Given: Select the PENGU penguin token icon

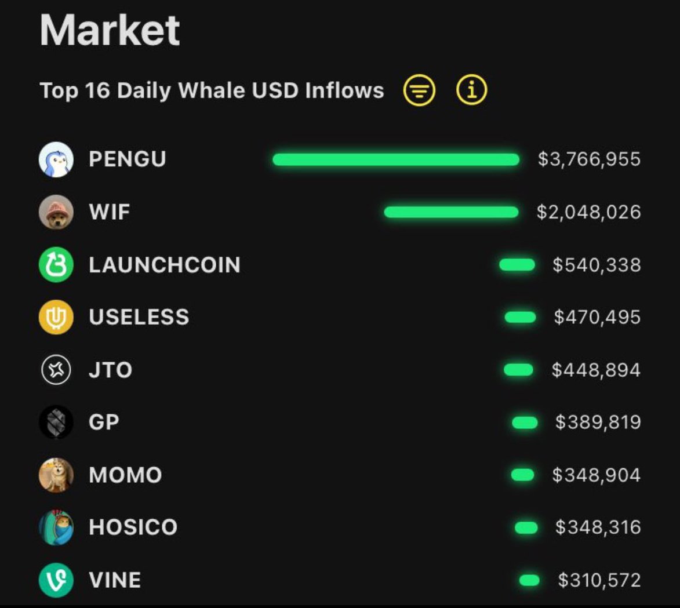Looking at the screenshot, I should 56,159.
